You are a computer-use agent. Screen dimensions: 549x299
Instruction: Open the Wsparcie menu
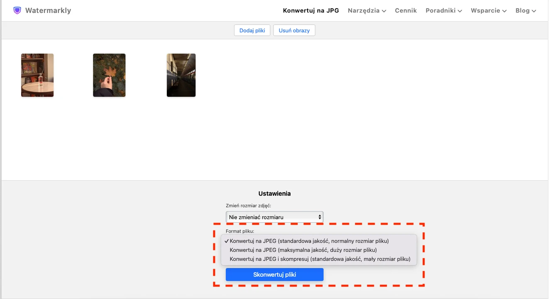click(488, 10)
